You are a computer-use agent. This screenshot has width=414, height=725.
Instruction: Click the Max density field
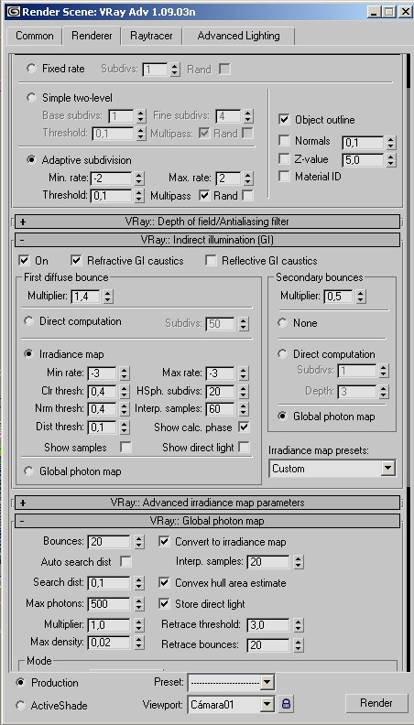coord(110,642)
